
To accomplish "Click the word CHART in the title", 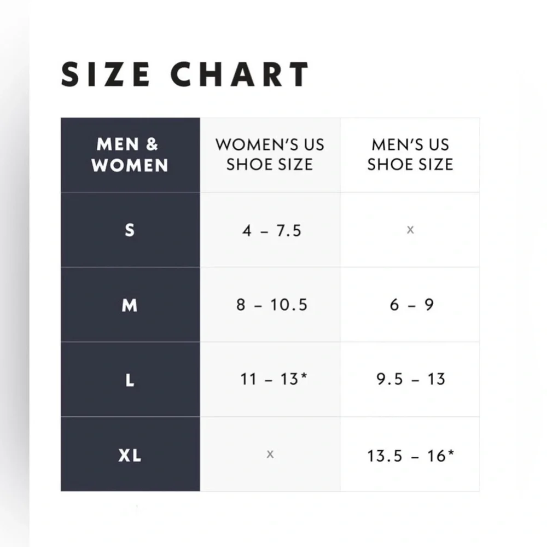I will tap(240, 74).
